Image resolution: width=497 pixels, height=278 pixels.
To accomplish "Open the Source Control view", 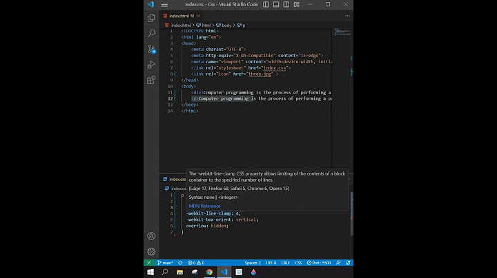I will 151,49.
